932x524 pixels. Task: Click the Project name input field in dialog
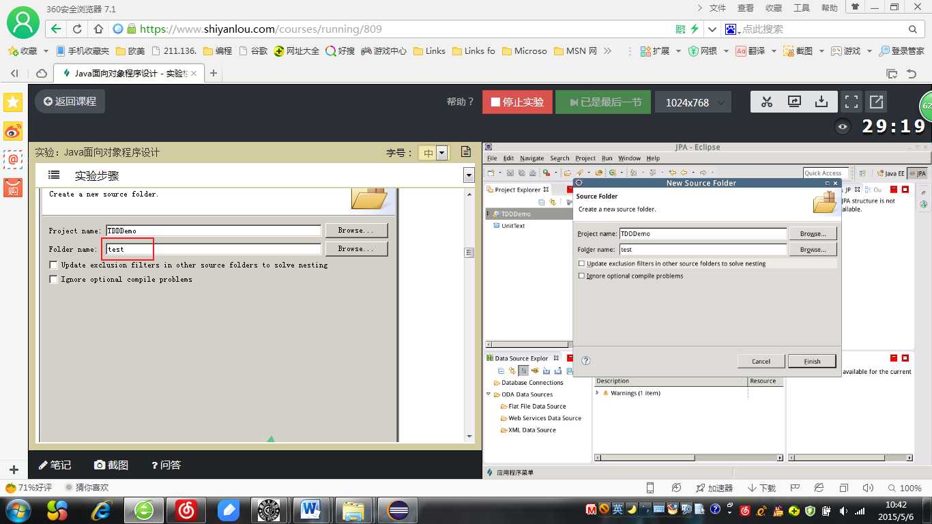(x=703, y=233)
